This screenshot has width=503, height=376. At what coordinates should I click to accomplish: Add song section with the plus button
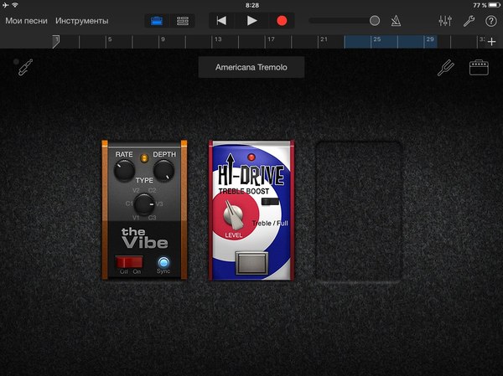491,41
